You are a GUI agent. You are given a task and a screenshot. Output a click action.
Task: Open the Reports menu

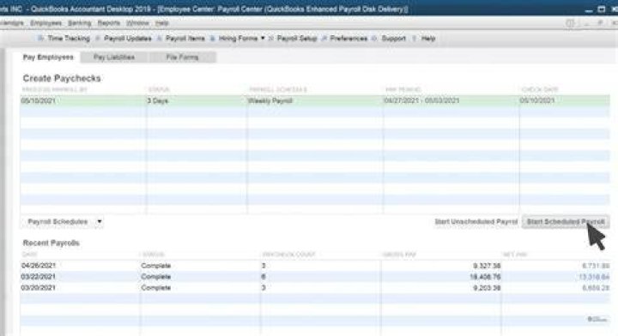pos(109,23)
